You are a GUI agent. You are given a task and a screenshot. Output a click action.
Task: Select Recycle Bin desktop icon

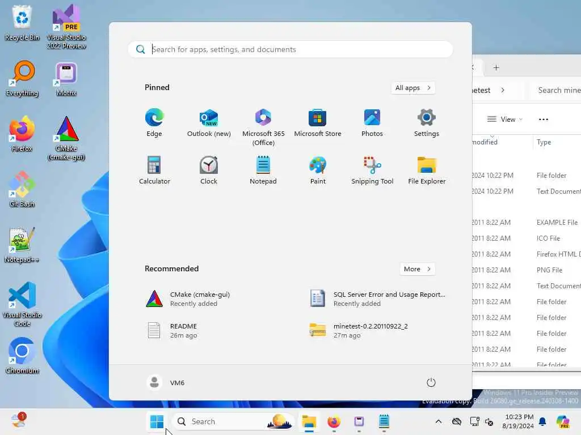pyautogui.click(x=22, y=23)
